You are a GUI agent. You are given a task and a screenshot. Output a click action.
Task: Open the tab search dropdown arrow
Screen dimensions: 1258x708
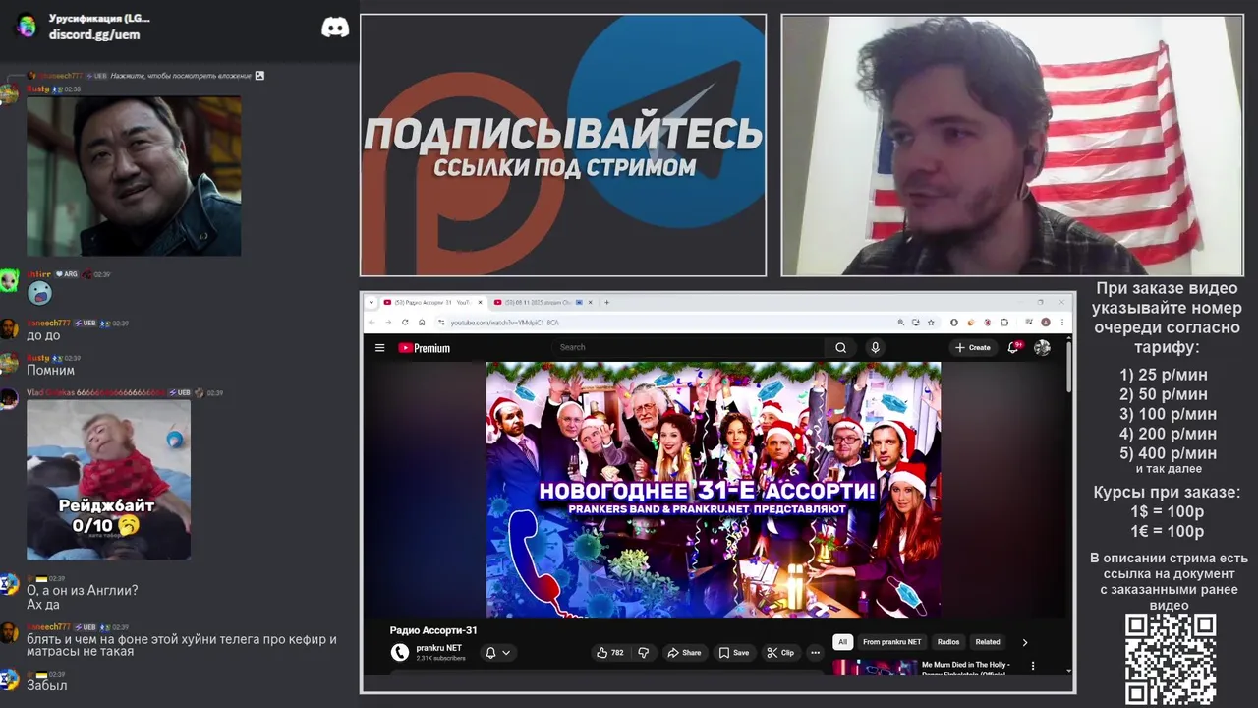pyautogui.click(x=371, y=302)
